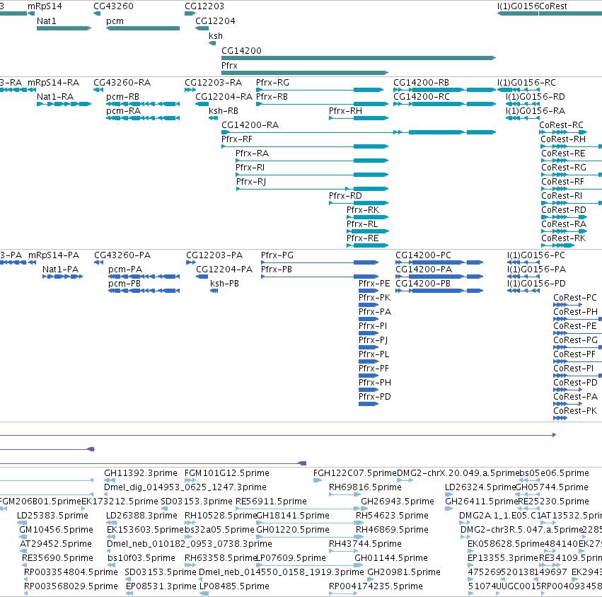
Task: Click the GH26943.5prime EST label
Action: [x=398, y=502]
